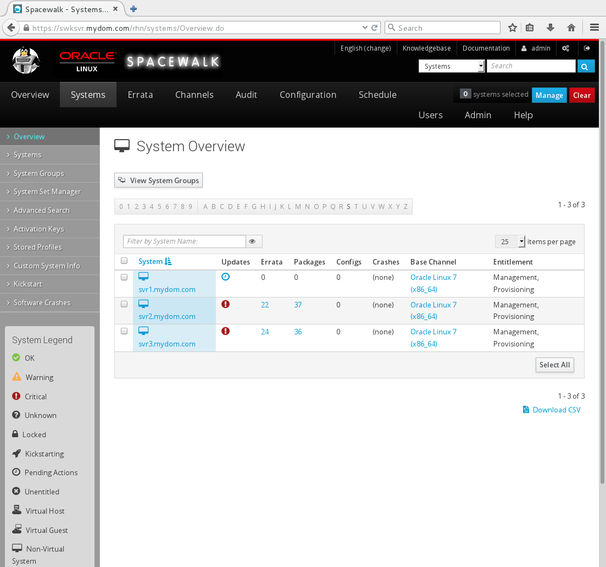Open the Overview top navigation tab
The width and height of the screenshot is (606, 567).
click(x=30, y=95)
